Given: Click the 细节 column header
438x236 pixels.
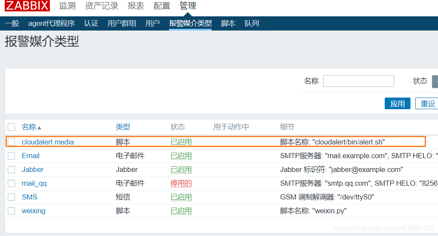Looking at the screenshot, I should (287, 127).
